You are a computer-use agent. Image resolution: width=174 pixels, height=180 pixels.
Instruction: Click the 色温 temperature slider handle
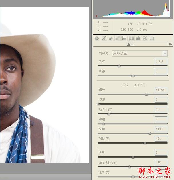pyautogui.click(x=119, y=66)
